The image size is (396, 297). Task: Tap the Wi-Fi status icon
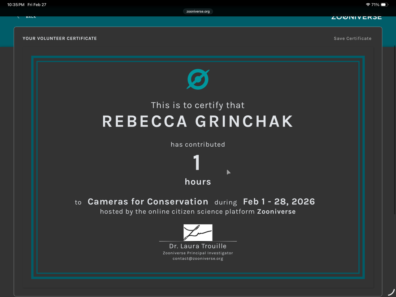[368, 5]
